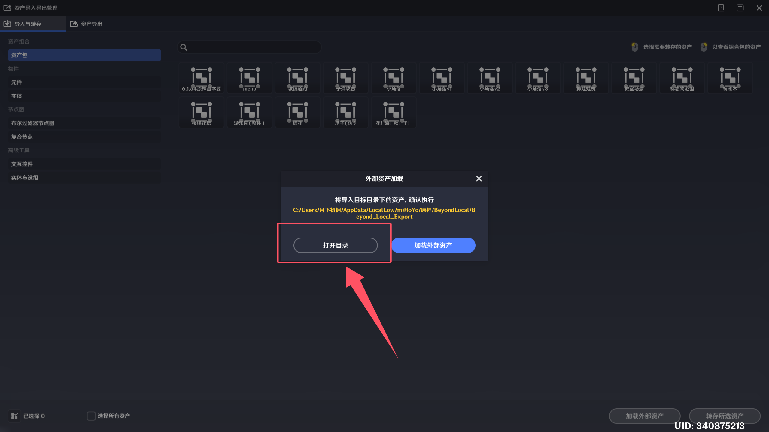Click the 转存所选资产 button

click(x=725, y=416)
